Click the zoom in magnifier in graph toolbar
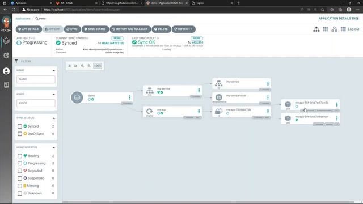The image size is (363, 204). 82,66
